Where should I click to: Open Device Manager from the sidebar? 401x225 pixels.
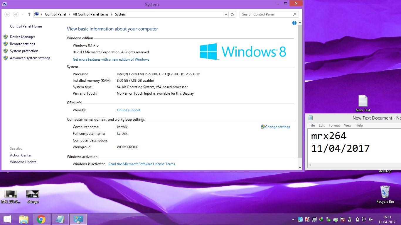22,37
